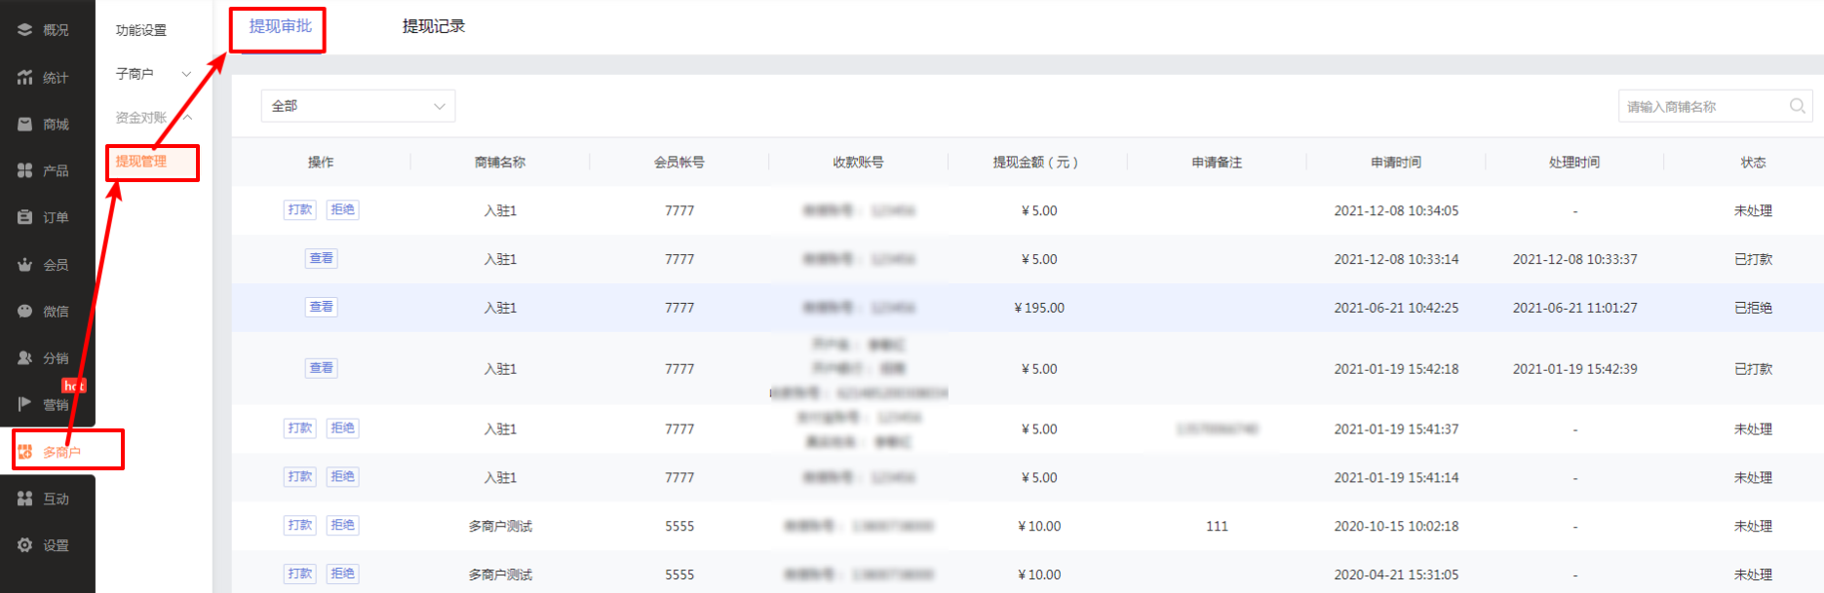Click 拒绝 for the 2020-10-15 10:02:18 request

click(x=342, y=525)
